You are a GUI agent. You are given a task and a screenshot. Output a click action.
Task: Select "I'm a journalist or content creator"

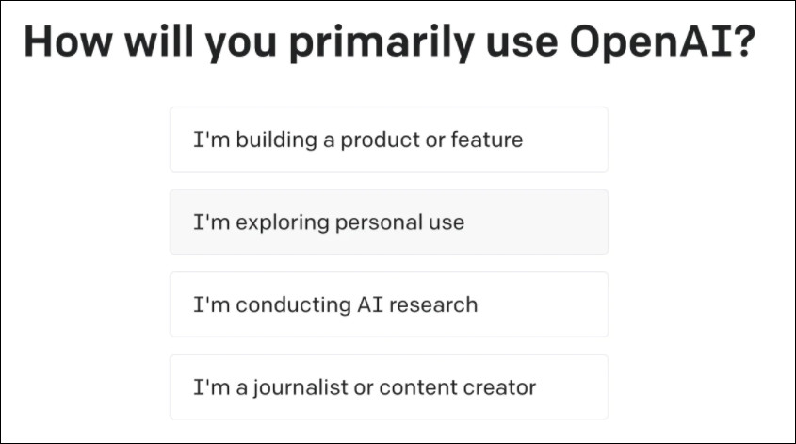coord(388,386)
